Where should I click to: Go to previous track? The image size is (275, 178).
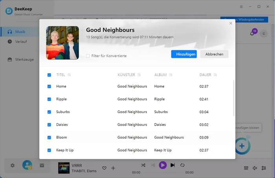pos(153,165)
